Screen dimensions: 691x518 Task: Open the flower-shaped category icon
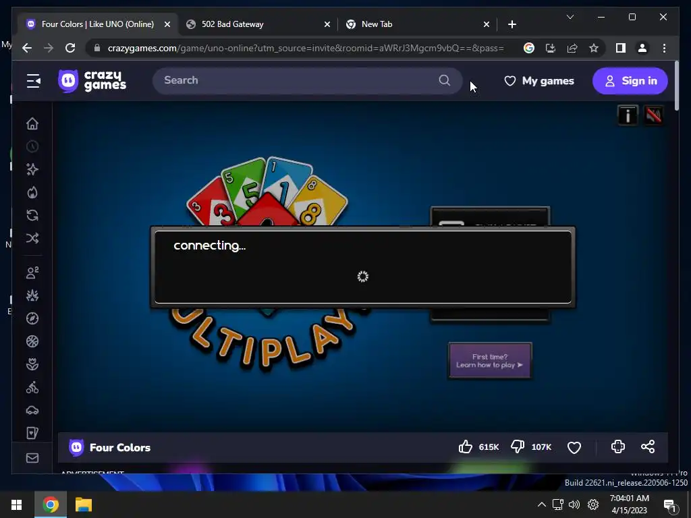[x=32, y=364]
